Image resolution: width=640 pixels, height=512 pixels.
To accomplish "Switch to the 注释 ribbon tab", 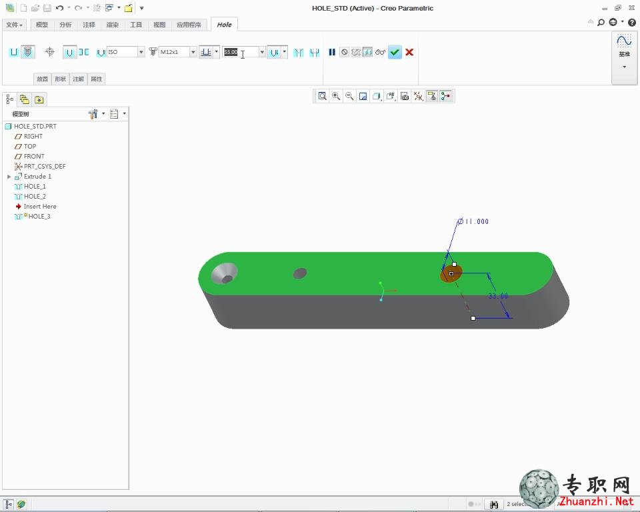I will 89,25.
